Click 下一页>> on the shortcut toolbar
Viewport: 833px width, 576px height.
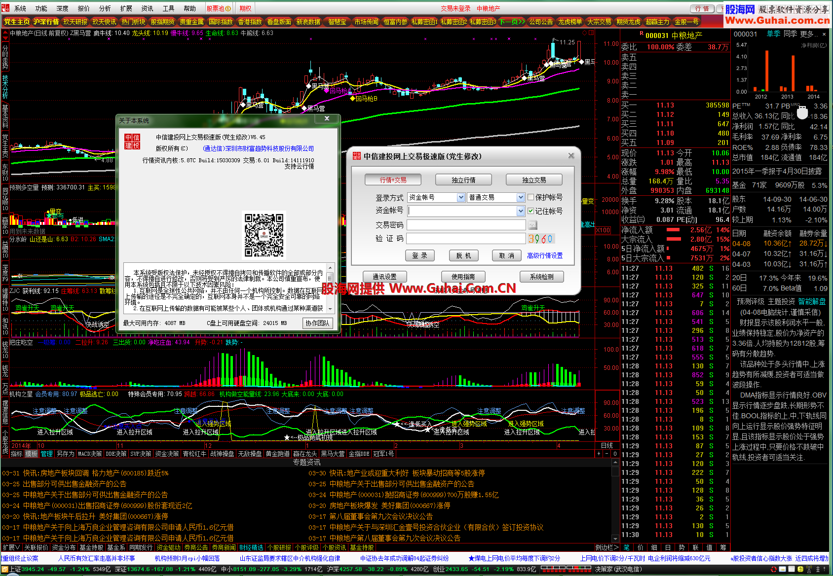point(512,22)
